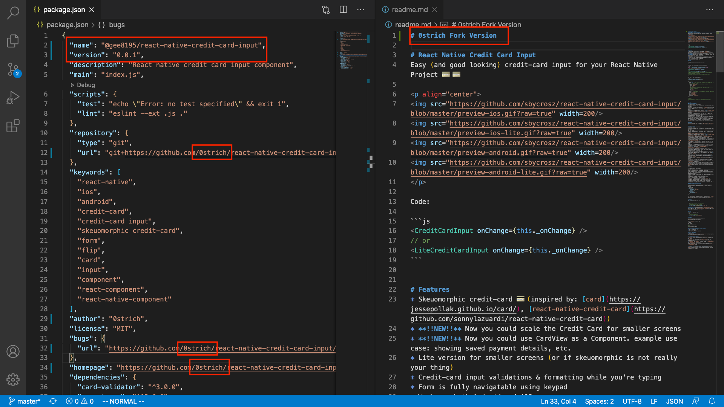
Task: Open the Run and Debug view
Action: click(x=13, y=98)
